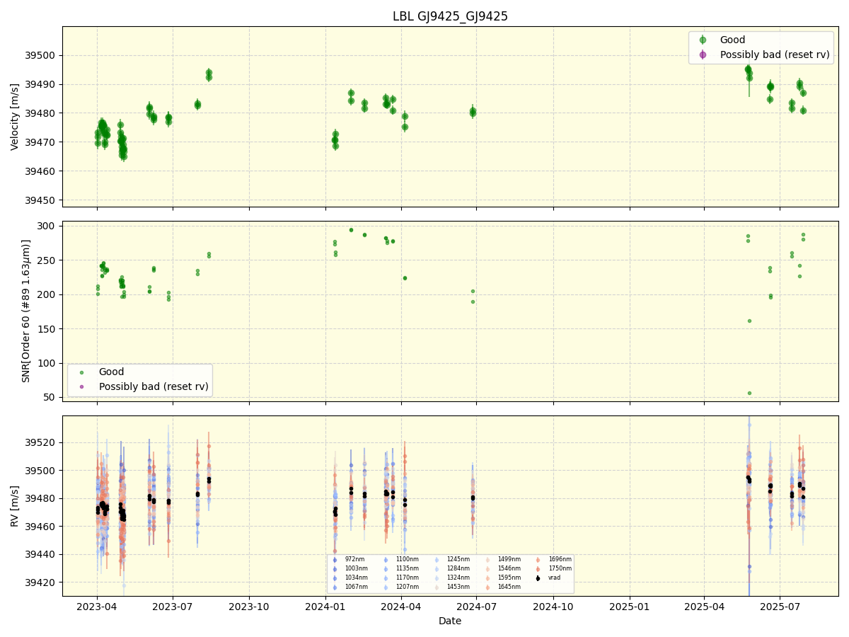Click the plot title LBL GJ9425_GJ9425

point(450,16)
